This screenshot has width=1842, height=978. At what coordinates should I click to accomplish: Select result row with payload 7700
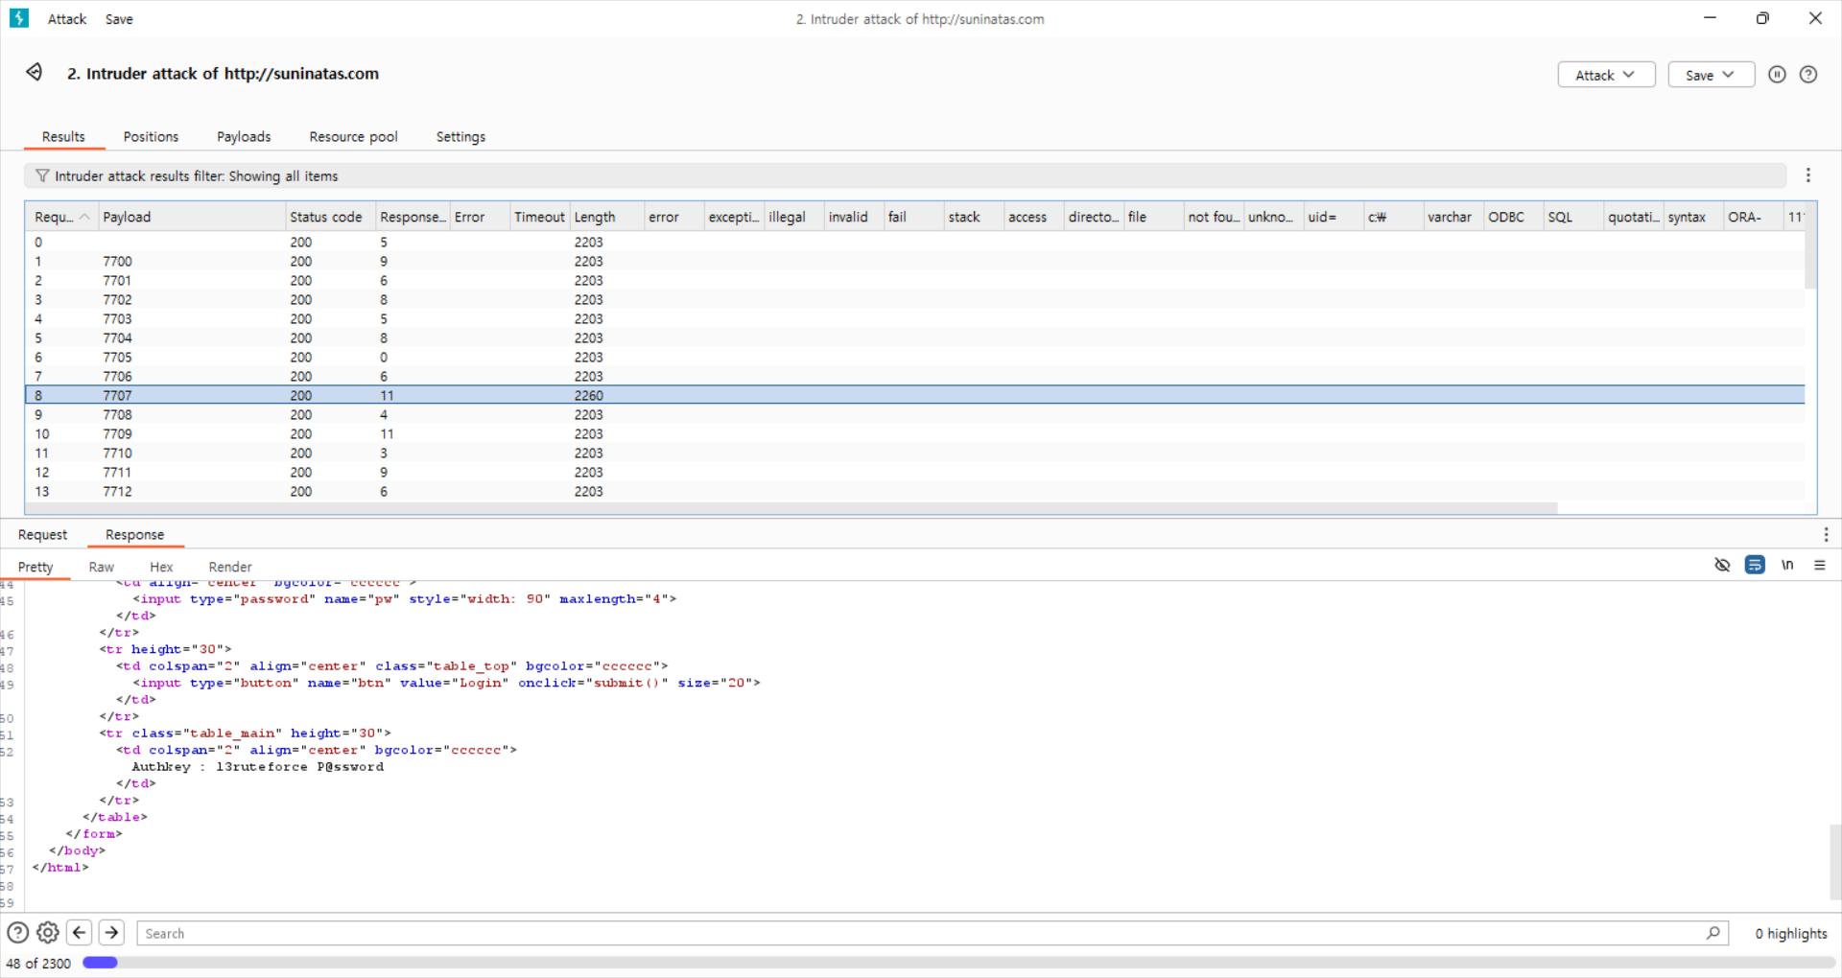[915, 261]
